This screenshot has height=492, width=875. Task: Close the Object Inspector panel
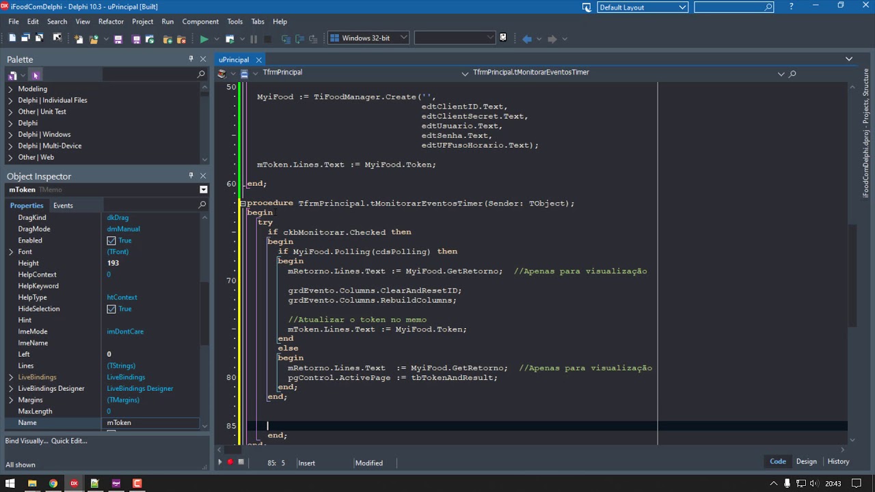202,176
